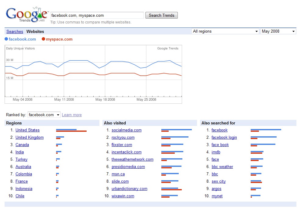Open the Indonesia region link
The height and width of the screenshot is (208, 301).
pos(24,188)
